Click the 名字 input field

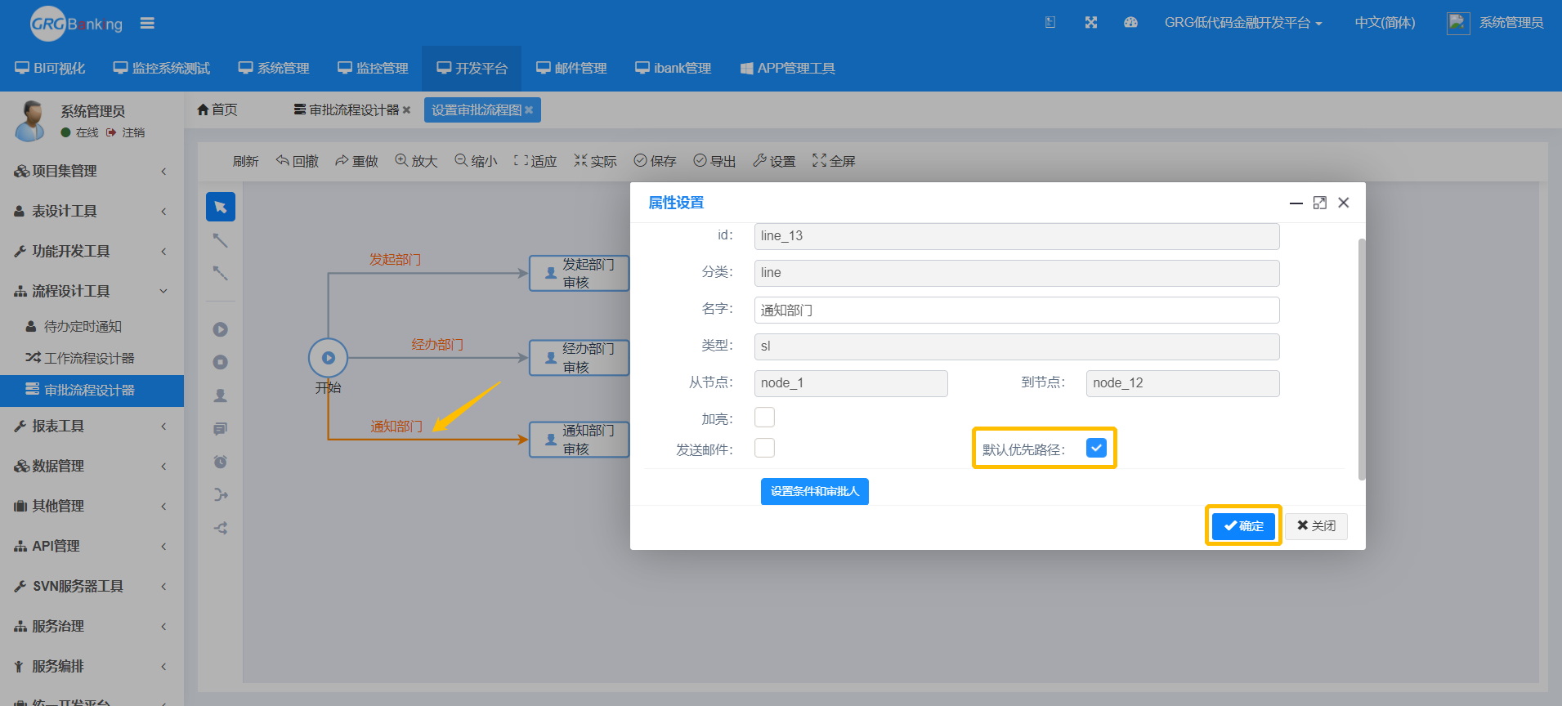[x=1016, y=310]
